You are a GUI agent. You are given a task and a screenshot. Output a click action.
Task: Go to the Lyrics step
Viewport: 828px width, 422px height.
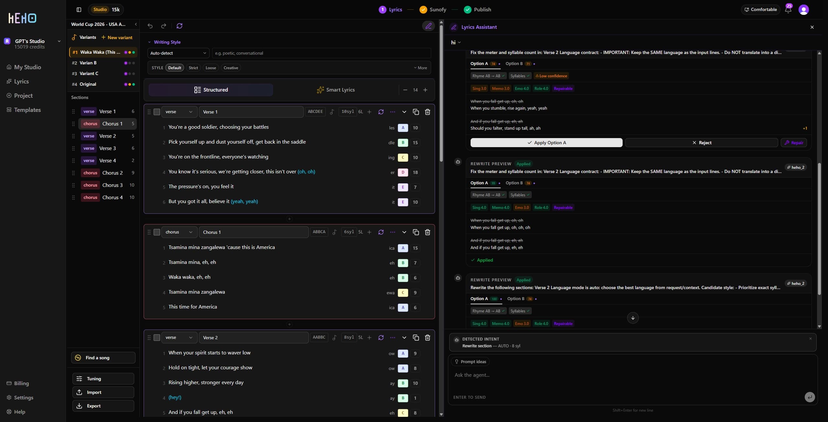click(390, 10)
